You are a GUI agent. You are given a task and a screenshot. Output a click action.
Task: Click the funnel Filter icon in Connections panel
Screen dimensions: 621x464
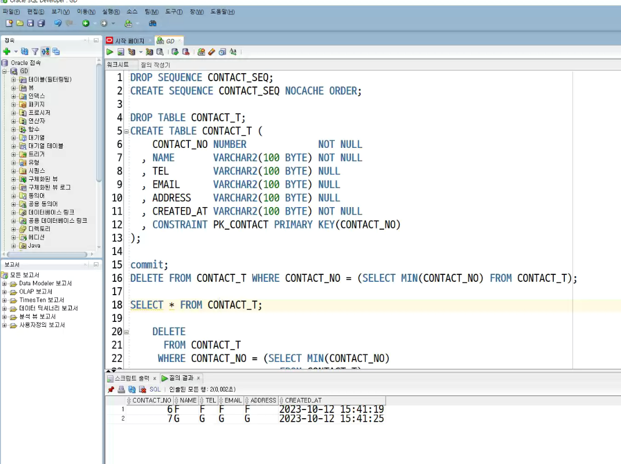point(35,52)
